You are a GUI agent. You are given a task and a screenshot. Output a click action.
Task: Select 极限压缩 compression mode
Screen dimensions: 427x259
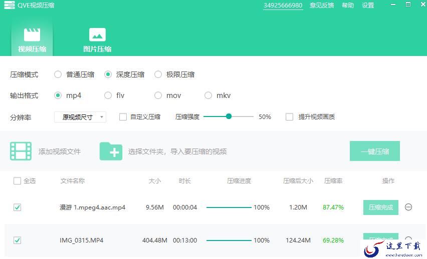[158, 74]
